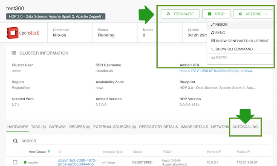This screenshot has width=277, height=166.
Task: Click the Terminate button
Action: pos(180,14)
